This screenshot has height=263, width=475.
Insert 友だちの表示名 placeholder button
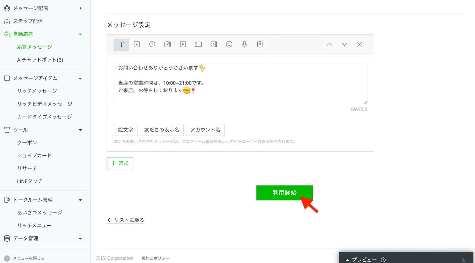click(x=161, y=130)
